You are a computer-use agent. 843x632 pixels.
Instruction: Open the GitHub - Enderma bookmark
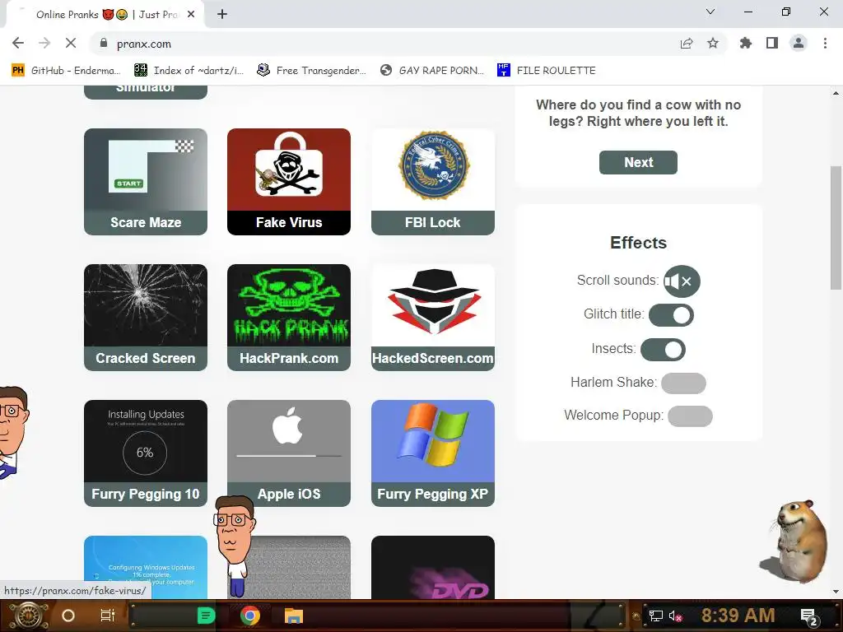click(66, 71)
